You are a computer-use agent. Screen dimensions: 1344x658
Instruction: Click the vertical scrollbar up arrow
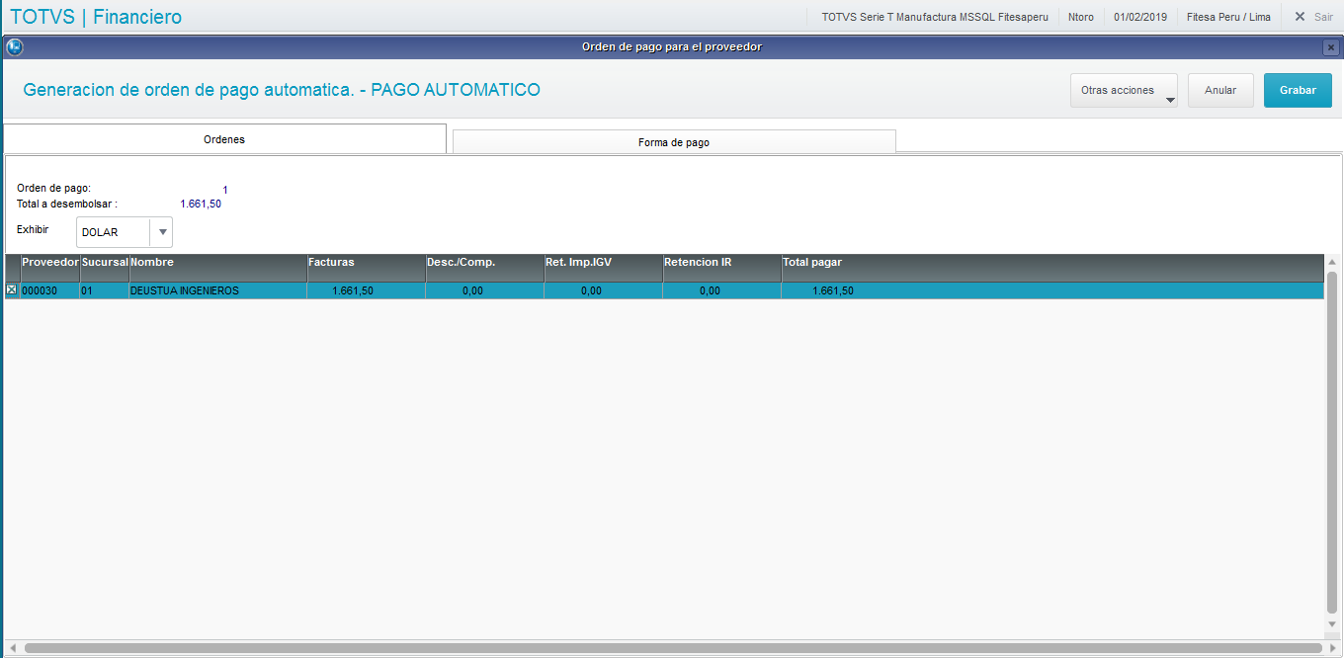(1332, 262)
